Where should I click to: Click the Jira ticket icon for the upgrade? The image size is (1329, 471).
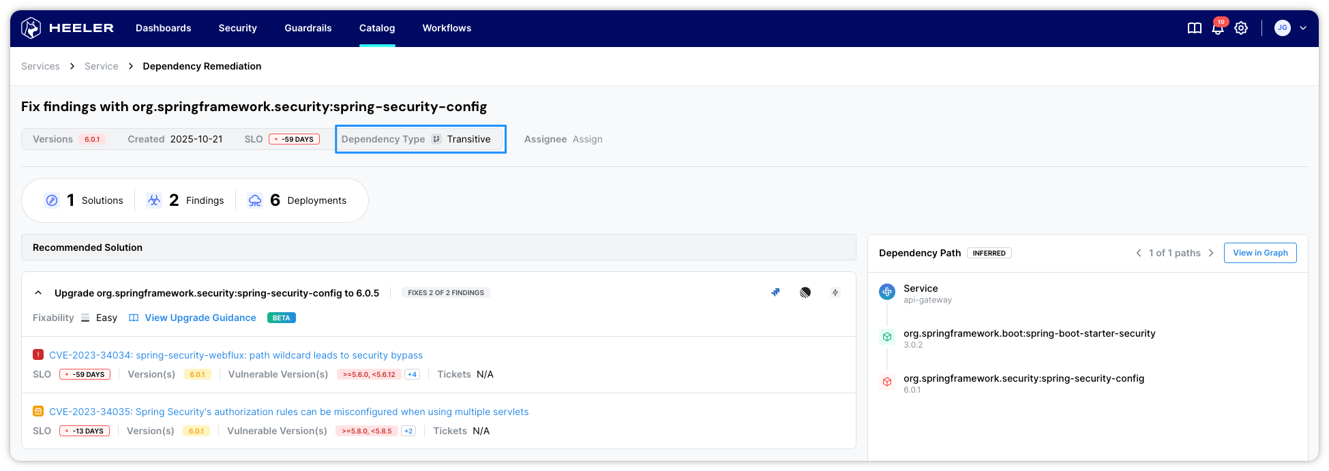(775, 292)
